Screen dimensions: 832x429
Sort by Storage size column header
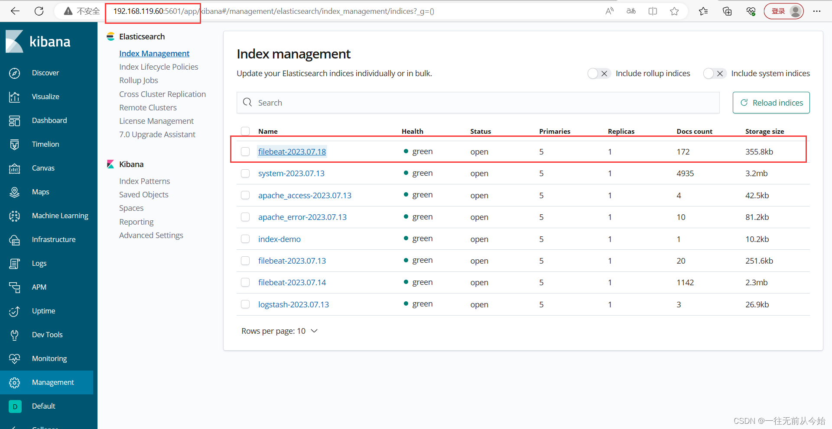point(765,131)
